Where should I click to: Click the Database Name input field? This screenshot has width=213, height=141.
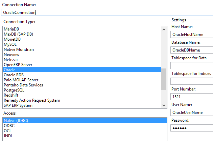[192, 50]
